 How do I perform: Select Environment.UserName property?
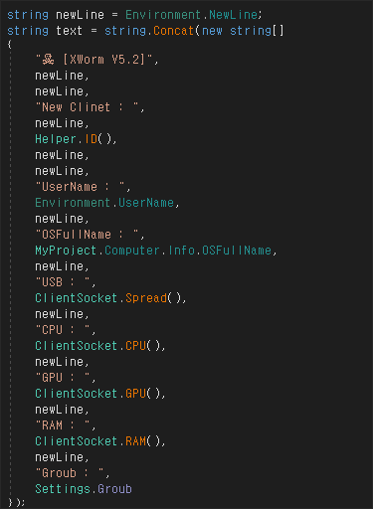(x=104, y=203)
